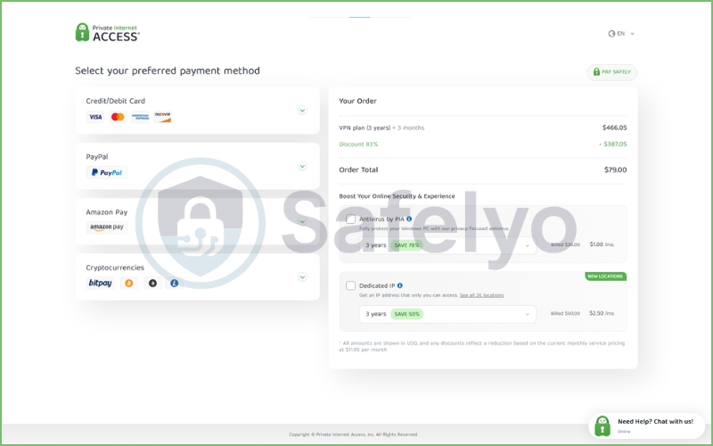Expand the Credit/Debit Card payment option
Image resolution: width=713 pixels, height=446 pixels.
[302, 111]
